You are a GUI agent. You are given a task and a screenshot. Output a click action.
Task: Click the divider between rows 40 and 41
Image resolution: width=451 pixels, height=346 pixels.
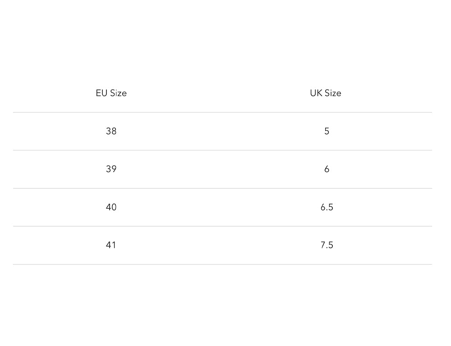click(222, 226)
